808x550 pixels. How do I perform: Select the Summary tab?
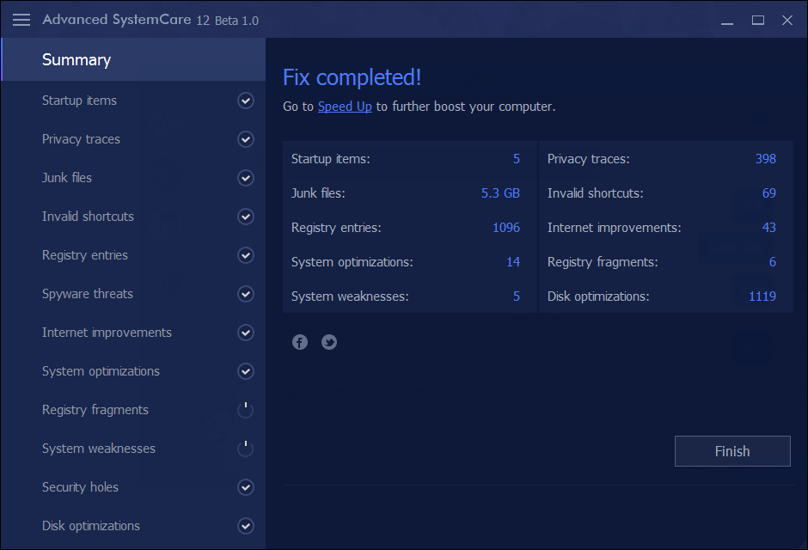[x=133, y=59]
